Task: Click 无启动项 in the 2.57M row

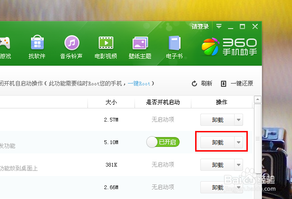Action: 163,120
